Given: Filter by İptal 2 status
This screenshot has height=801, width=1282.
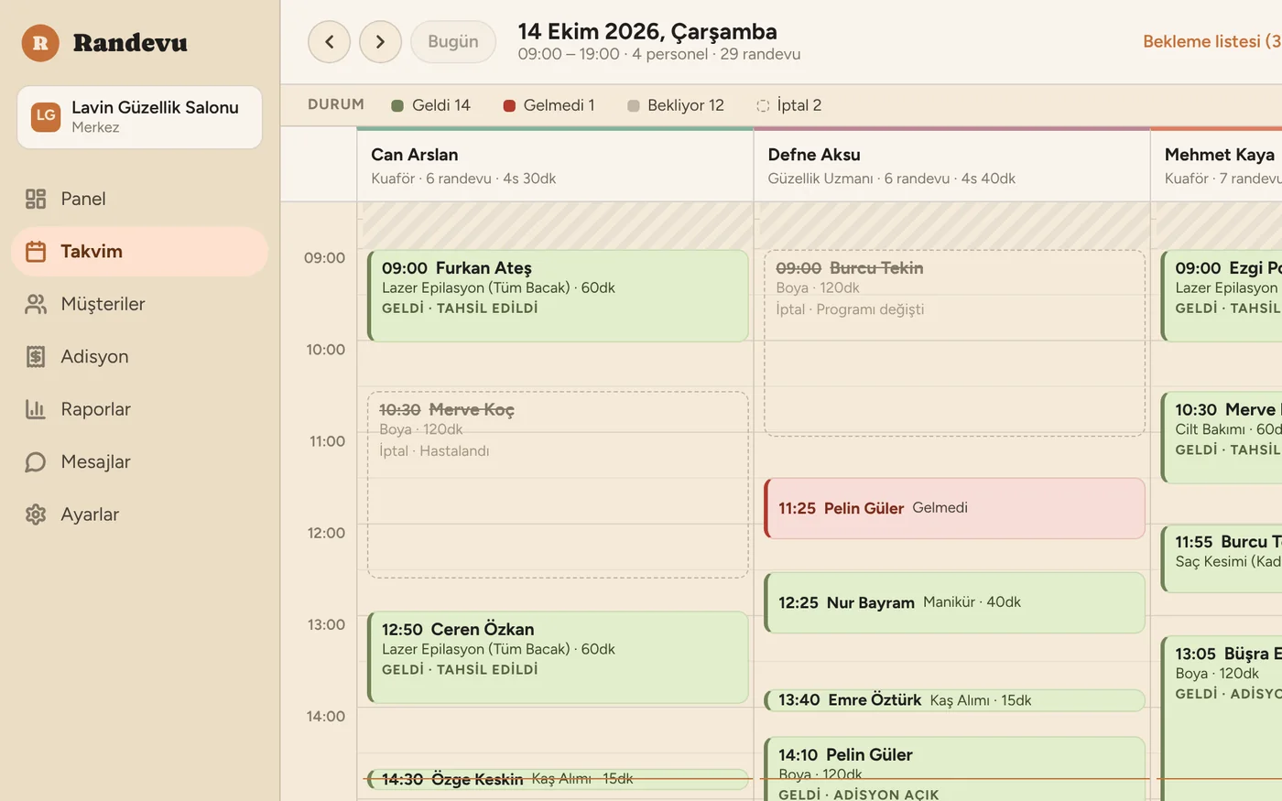Looking at the screenshot, I should [x=788, y=105].
